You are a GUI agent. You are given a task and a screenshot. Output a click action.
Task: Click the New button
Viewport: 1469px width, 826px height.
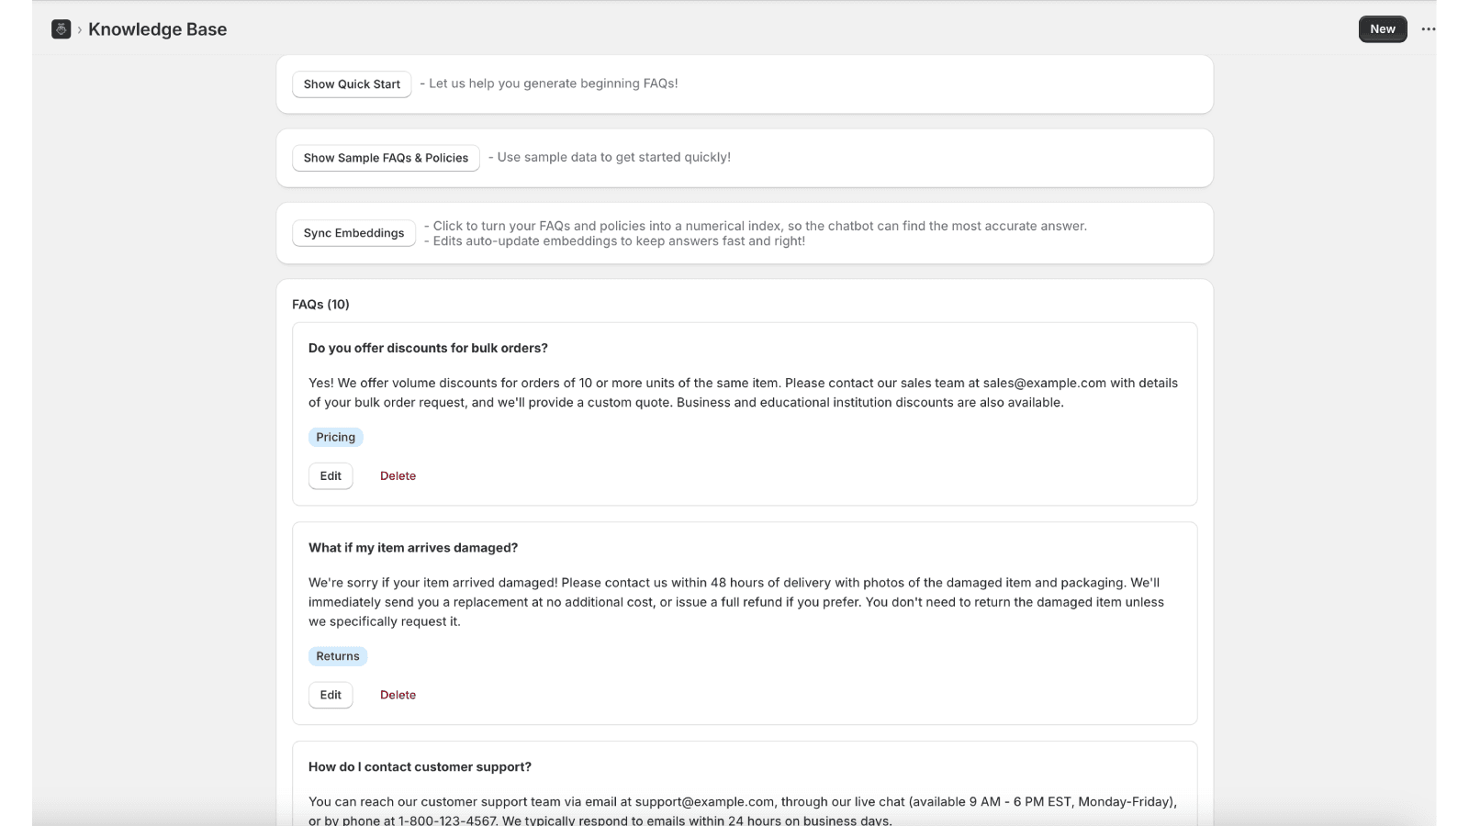coord(1382,28)
